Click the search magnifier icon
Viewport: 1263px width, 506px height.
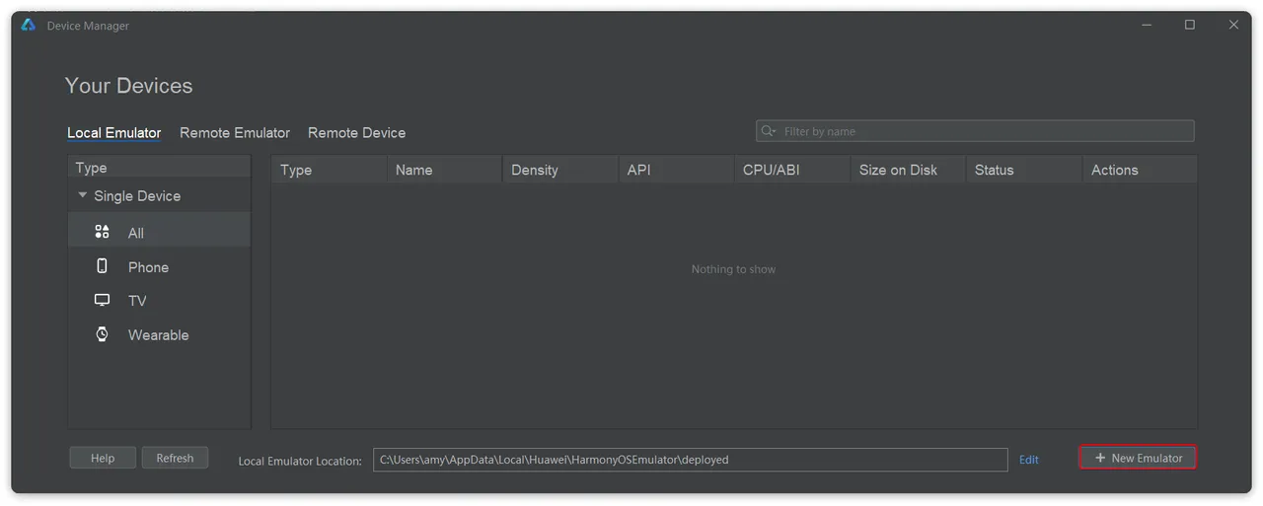(768, 131)
